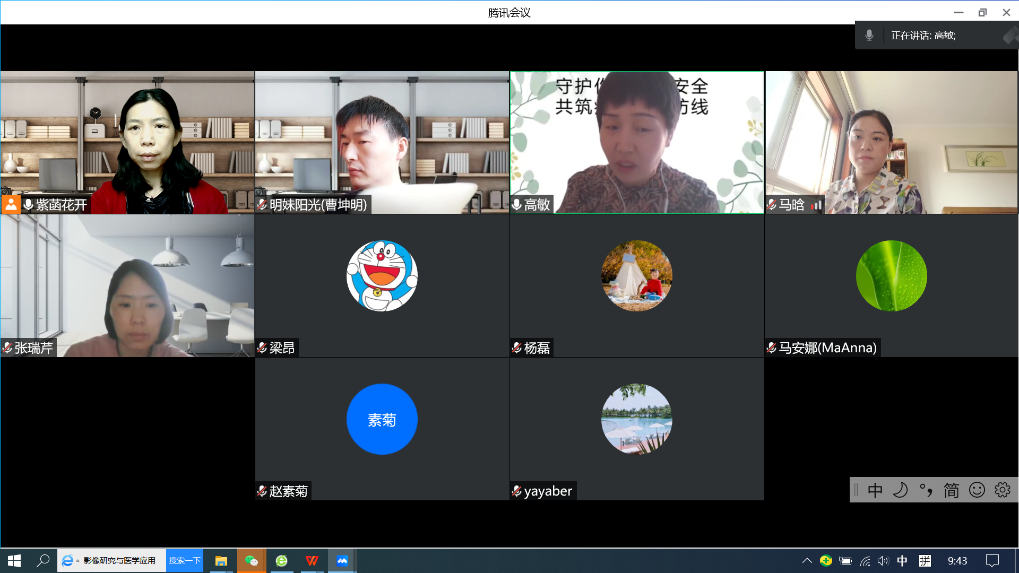Viewport: 1019px width, 573px height.
Task: Click the network signal bars beside 马晗
Action: [x=816, y=205]
